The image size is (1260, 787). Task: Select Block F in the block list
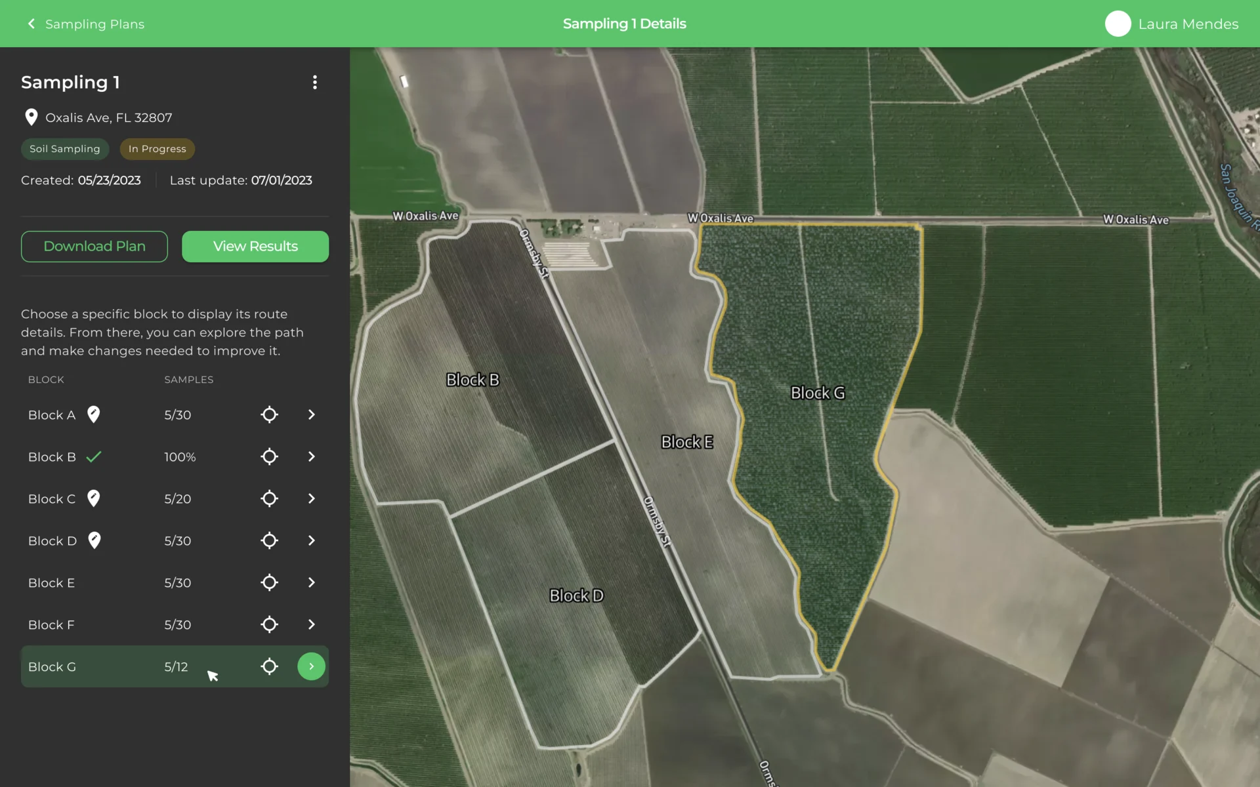(x=175, y=624)
